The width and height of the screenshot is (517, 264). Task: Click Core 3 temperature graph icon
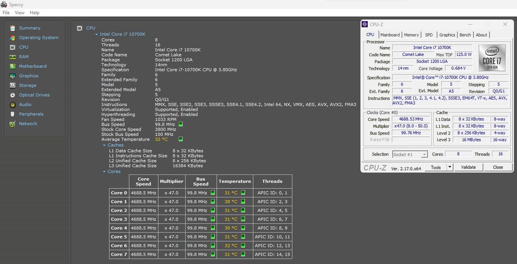243,219
